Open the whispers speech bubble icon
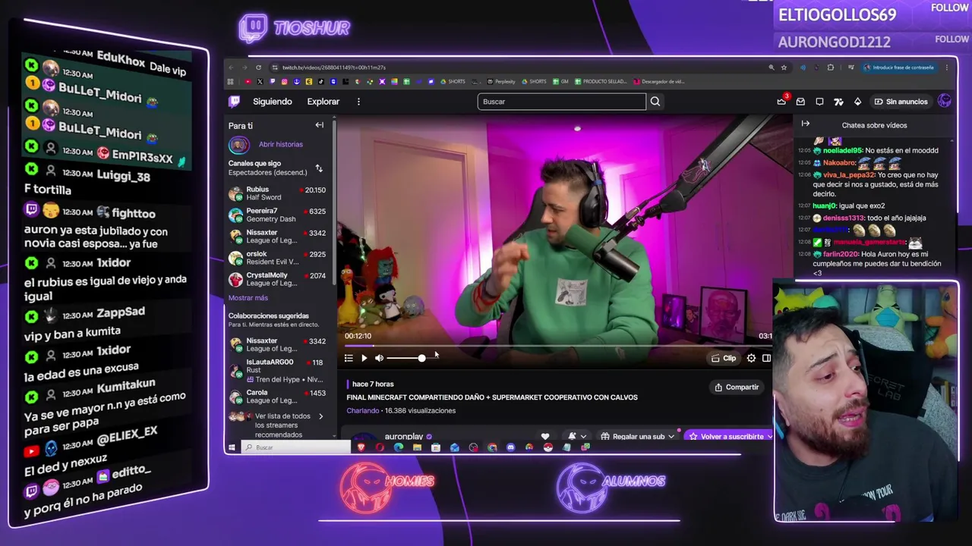 (x=819, y=102)
